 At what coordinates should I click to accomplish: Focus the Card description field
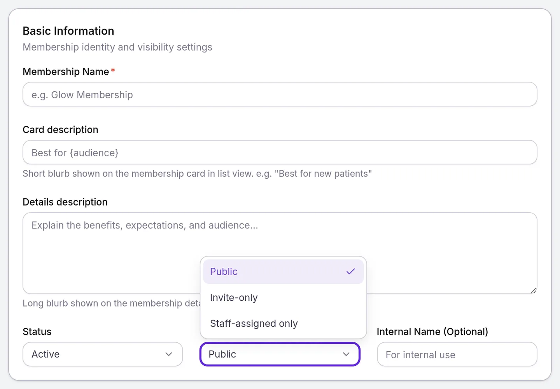coord(280,152)
